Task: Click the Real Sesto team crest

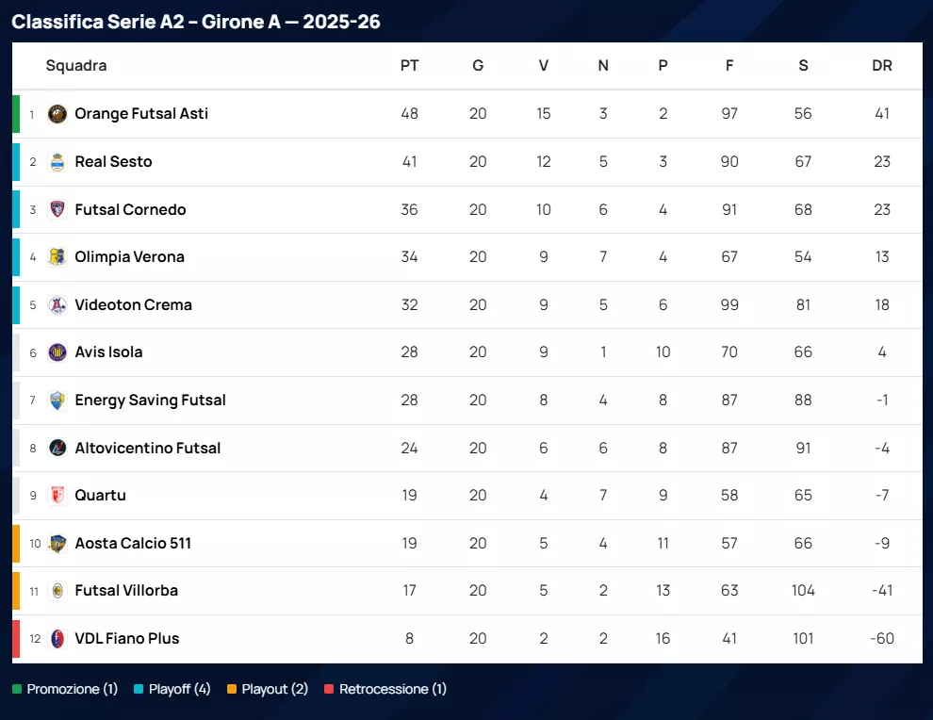Action: click(x=57, y=162)
